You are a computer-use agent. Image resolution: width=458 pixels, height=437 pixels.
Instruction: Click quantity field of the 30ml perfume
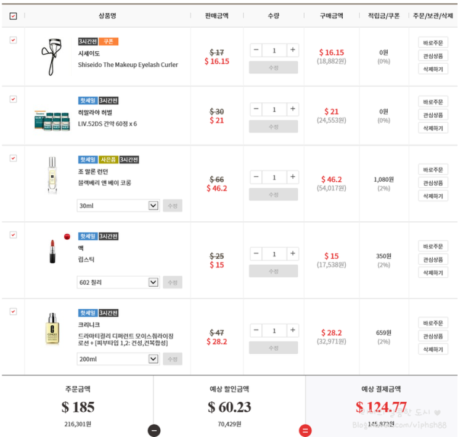[x=274, y=178]
